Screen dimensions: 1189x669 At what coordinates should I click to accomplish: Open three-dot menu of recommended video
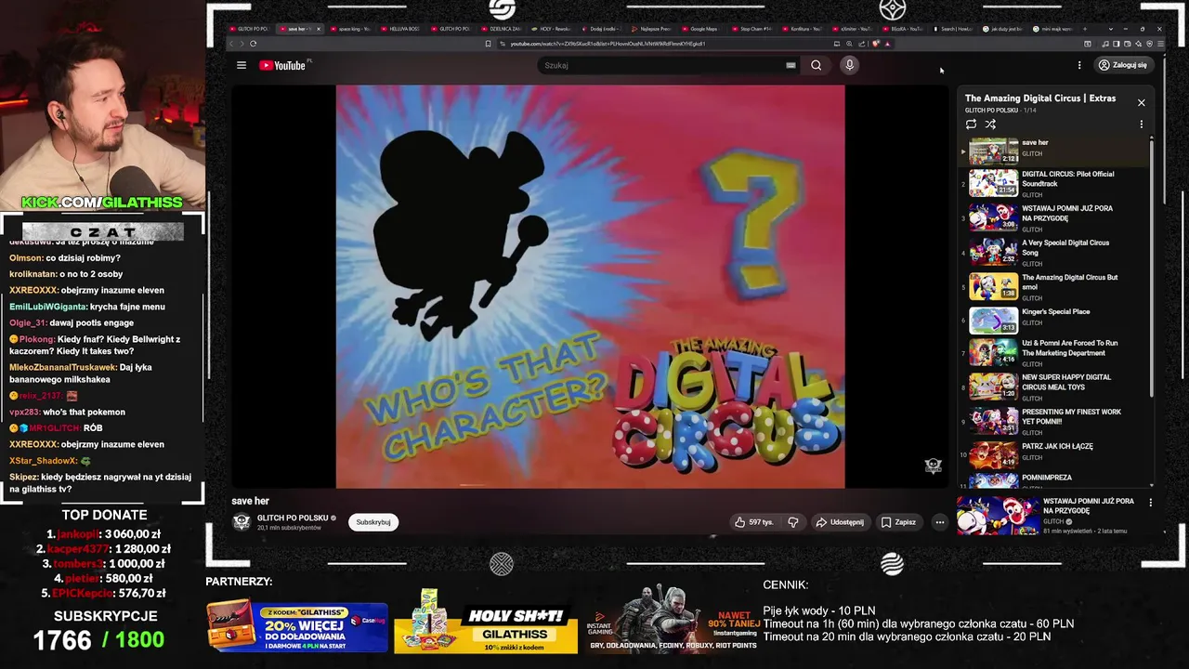(x=1150, y=503)
